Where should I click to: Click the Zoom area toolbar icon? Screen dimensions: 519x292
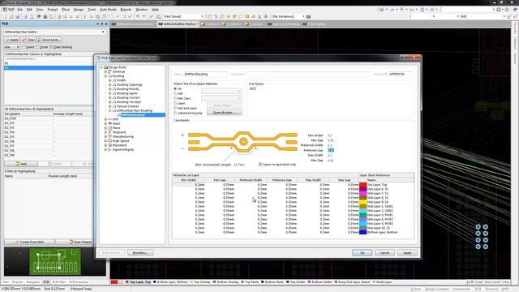click(x=58, y=16)
